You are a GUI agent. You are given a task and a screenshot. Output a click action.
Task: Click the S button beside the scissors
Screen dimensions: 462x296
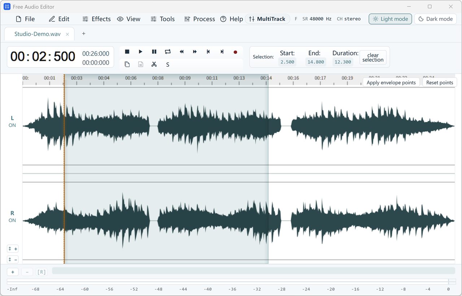coord(168,65)
